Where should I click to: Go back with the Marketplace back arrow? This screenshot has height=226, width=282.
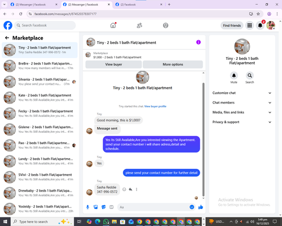(x=7, y=38)
